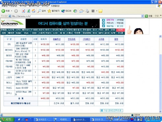Open the 커뮤니티 link

110,23
